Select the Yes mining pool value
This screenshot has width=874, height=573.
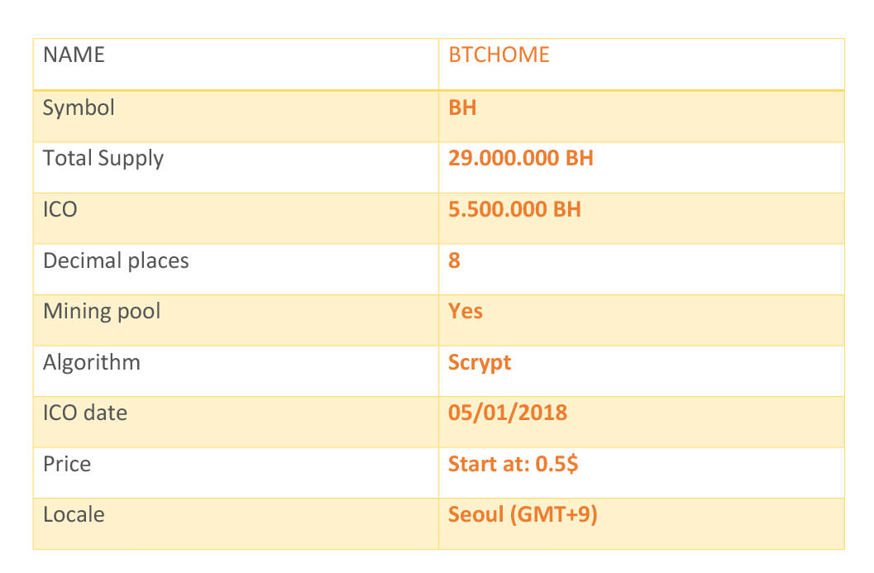click(466, 311)
